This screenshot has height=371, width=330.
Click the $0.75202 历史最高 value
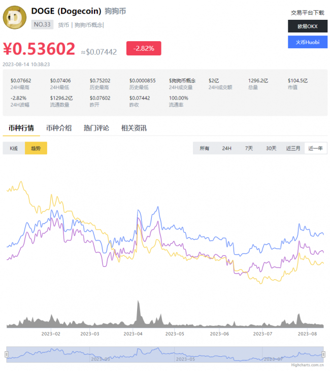pyautogui.click(x=100, y=81)
